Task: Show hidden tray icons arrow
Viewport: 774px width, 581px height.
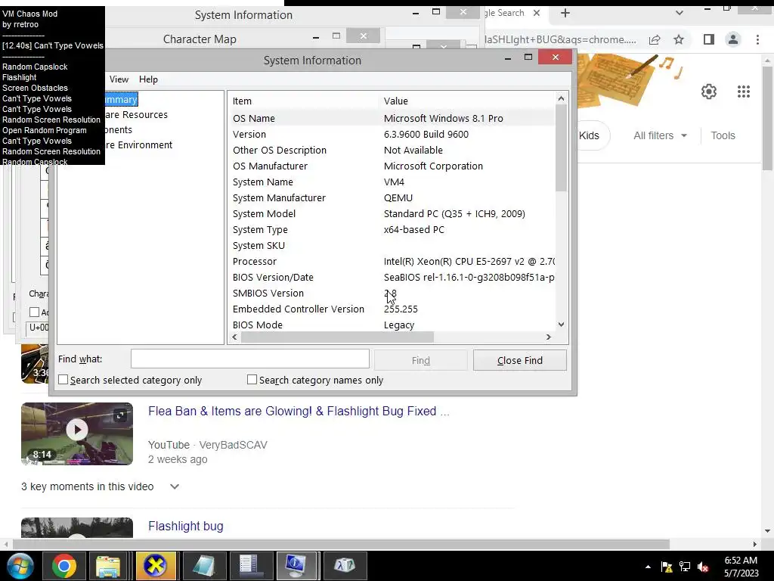Action: tap(648, 567)
